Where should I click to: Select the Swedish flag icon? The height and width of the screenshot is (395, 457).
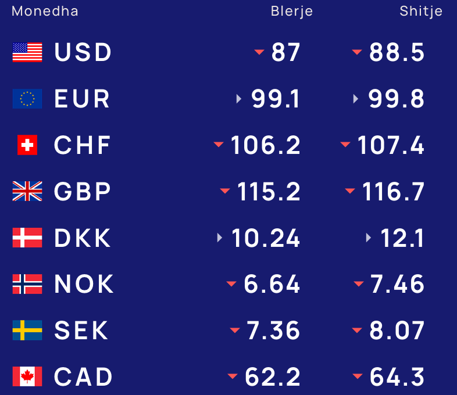pos(27,330)
